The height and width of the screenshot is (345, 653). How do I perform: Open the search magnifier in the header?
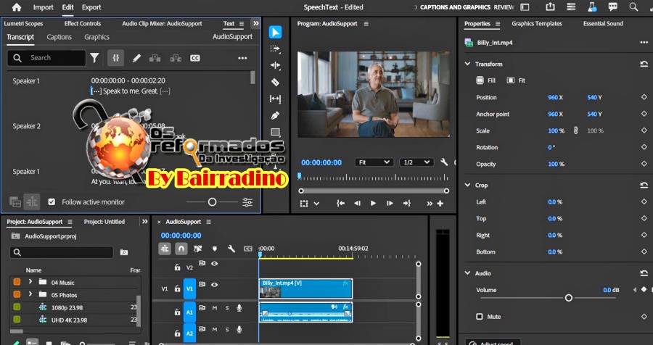(x=633, y=7)
